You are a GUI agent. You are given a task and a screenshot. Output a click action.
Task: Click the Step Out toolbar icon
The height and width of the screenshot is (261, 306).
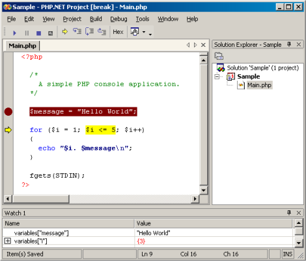point(102,32)
